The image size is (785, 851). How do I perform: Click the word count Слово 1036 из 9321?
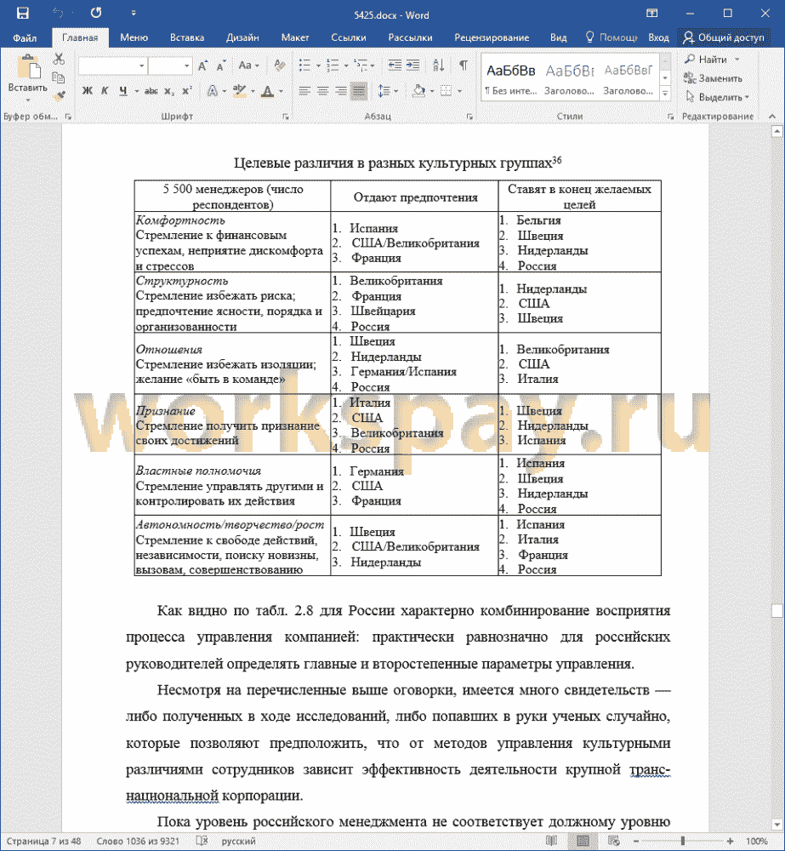tap(137, 841)
